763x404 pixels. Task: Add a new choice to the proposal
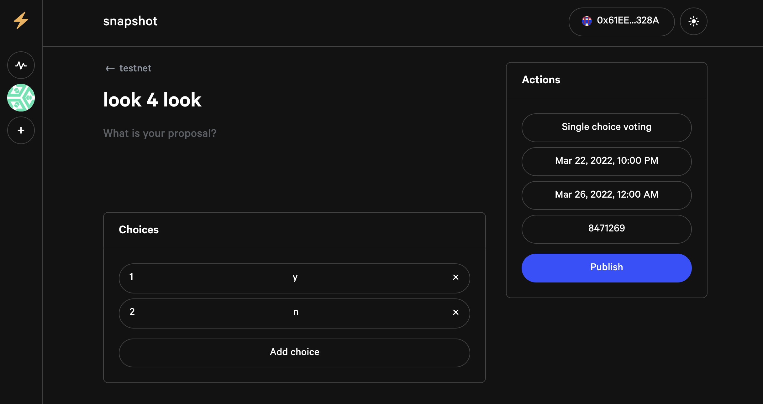[x=294, y=353]
